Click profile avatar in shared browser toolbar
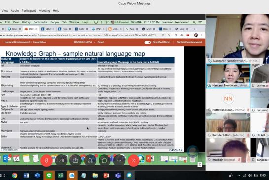269x180 pixels. 196,35
